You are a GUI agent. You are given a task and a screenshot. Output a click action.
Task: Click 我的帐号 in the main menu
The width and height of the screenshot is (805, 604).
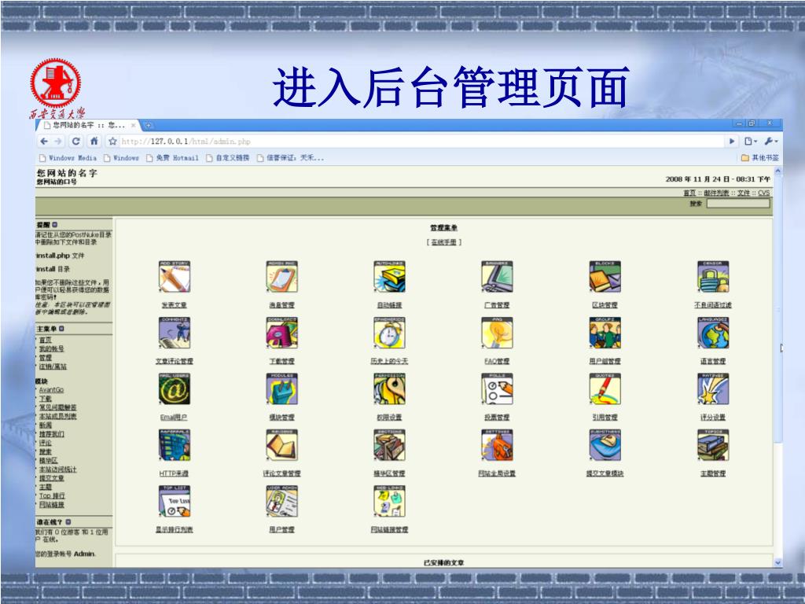(51, 348)
